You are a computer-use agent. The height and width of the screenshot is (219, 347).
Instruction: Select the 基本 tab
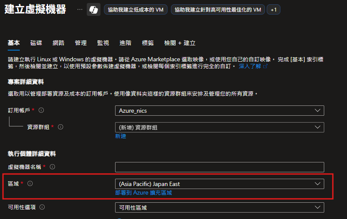(14, 43)
